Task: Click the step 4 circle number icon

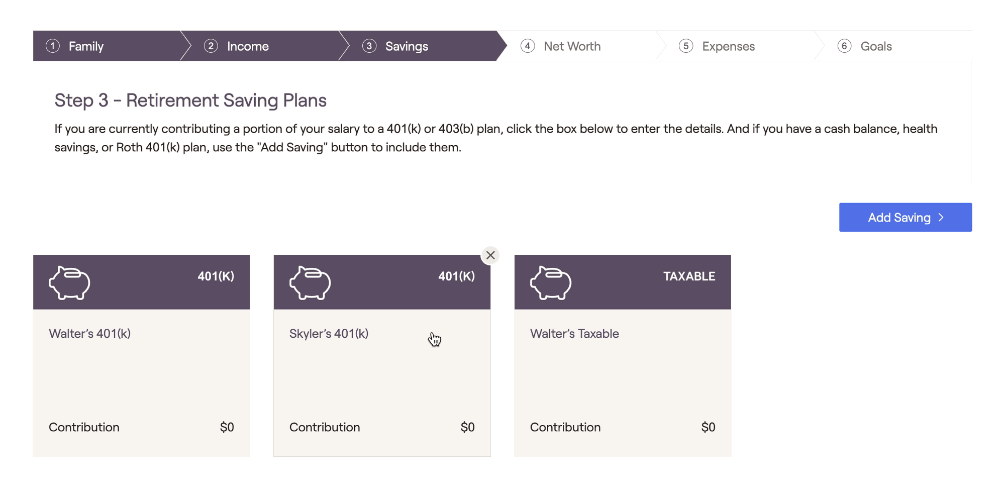Action: 528,46
